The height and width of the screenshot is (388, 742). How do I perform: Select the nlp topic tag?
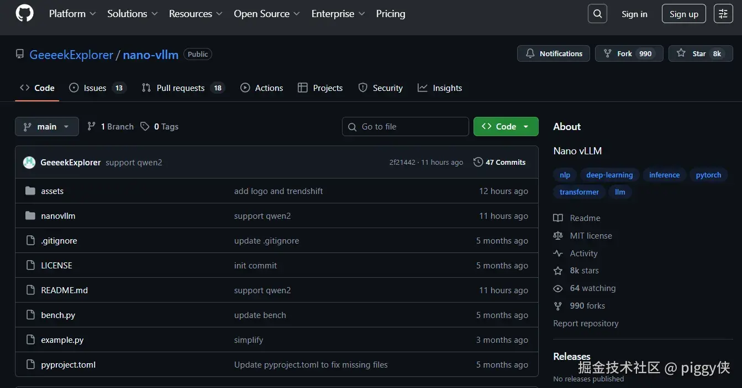coord(565,175)
